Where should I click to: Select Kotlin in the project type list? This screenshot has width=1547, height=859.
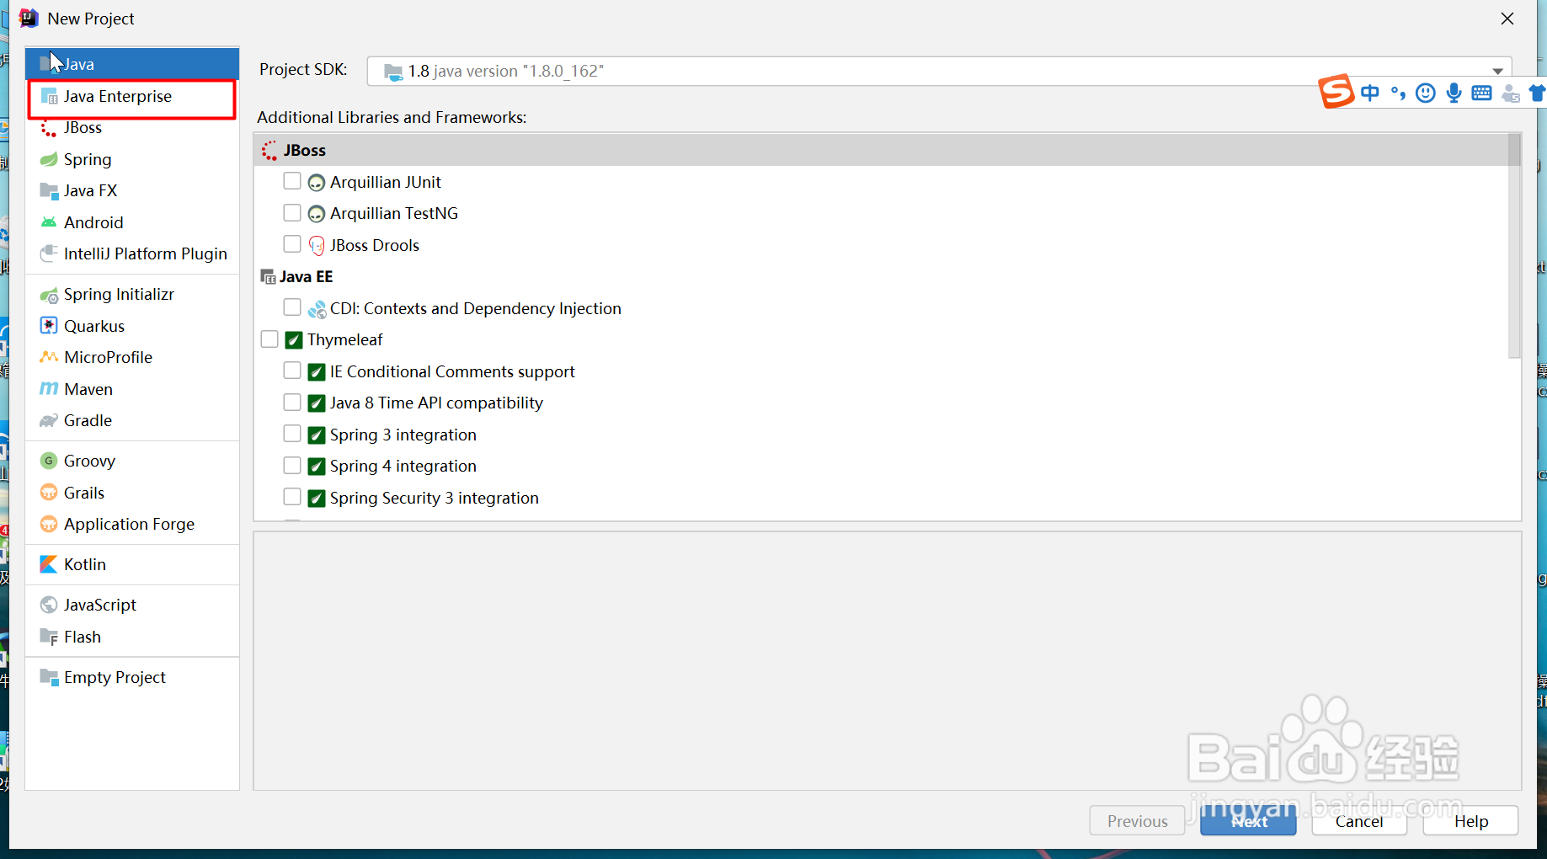point(132,565)
